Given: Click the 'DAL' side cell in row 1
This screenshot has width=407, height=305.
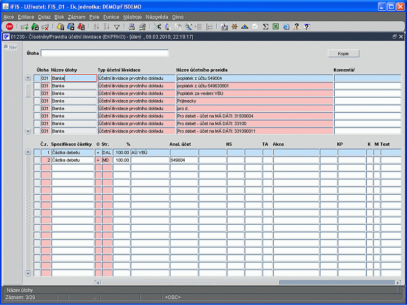Looking at the screenshot, I should coord(107,152).
